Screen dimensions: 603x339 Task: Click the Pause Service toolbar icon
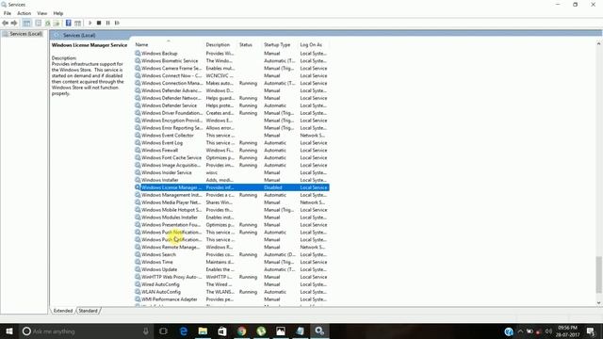point(108,23)
